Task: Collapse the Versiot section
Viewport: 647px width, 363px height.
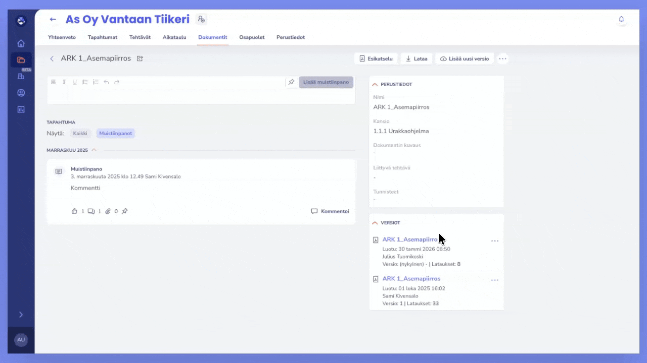Action: click(x=375, y=223)
